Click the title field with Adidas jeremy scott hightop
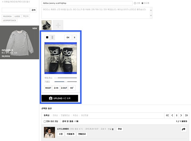 [87, 3]
